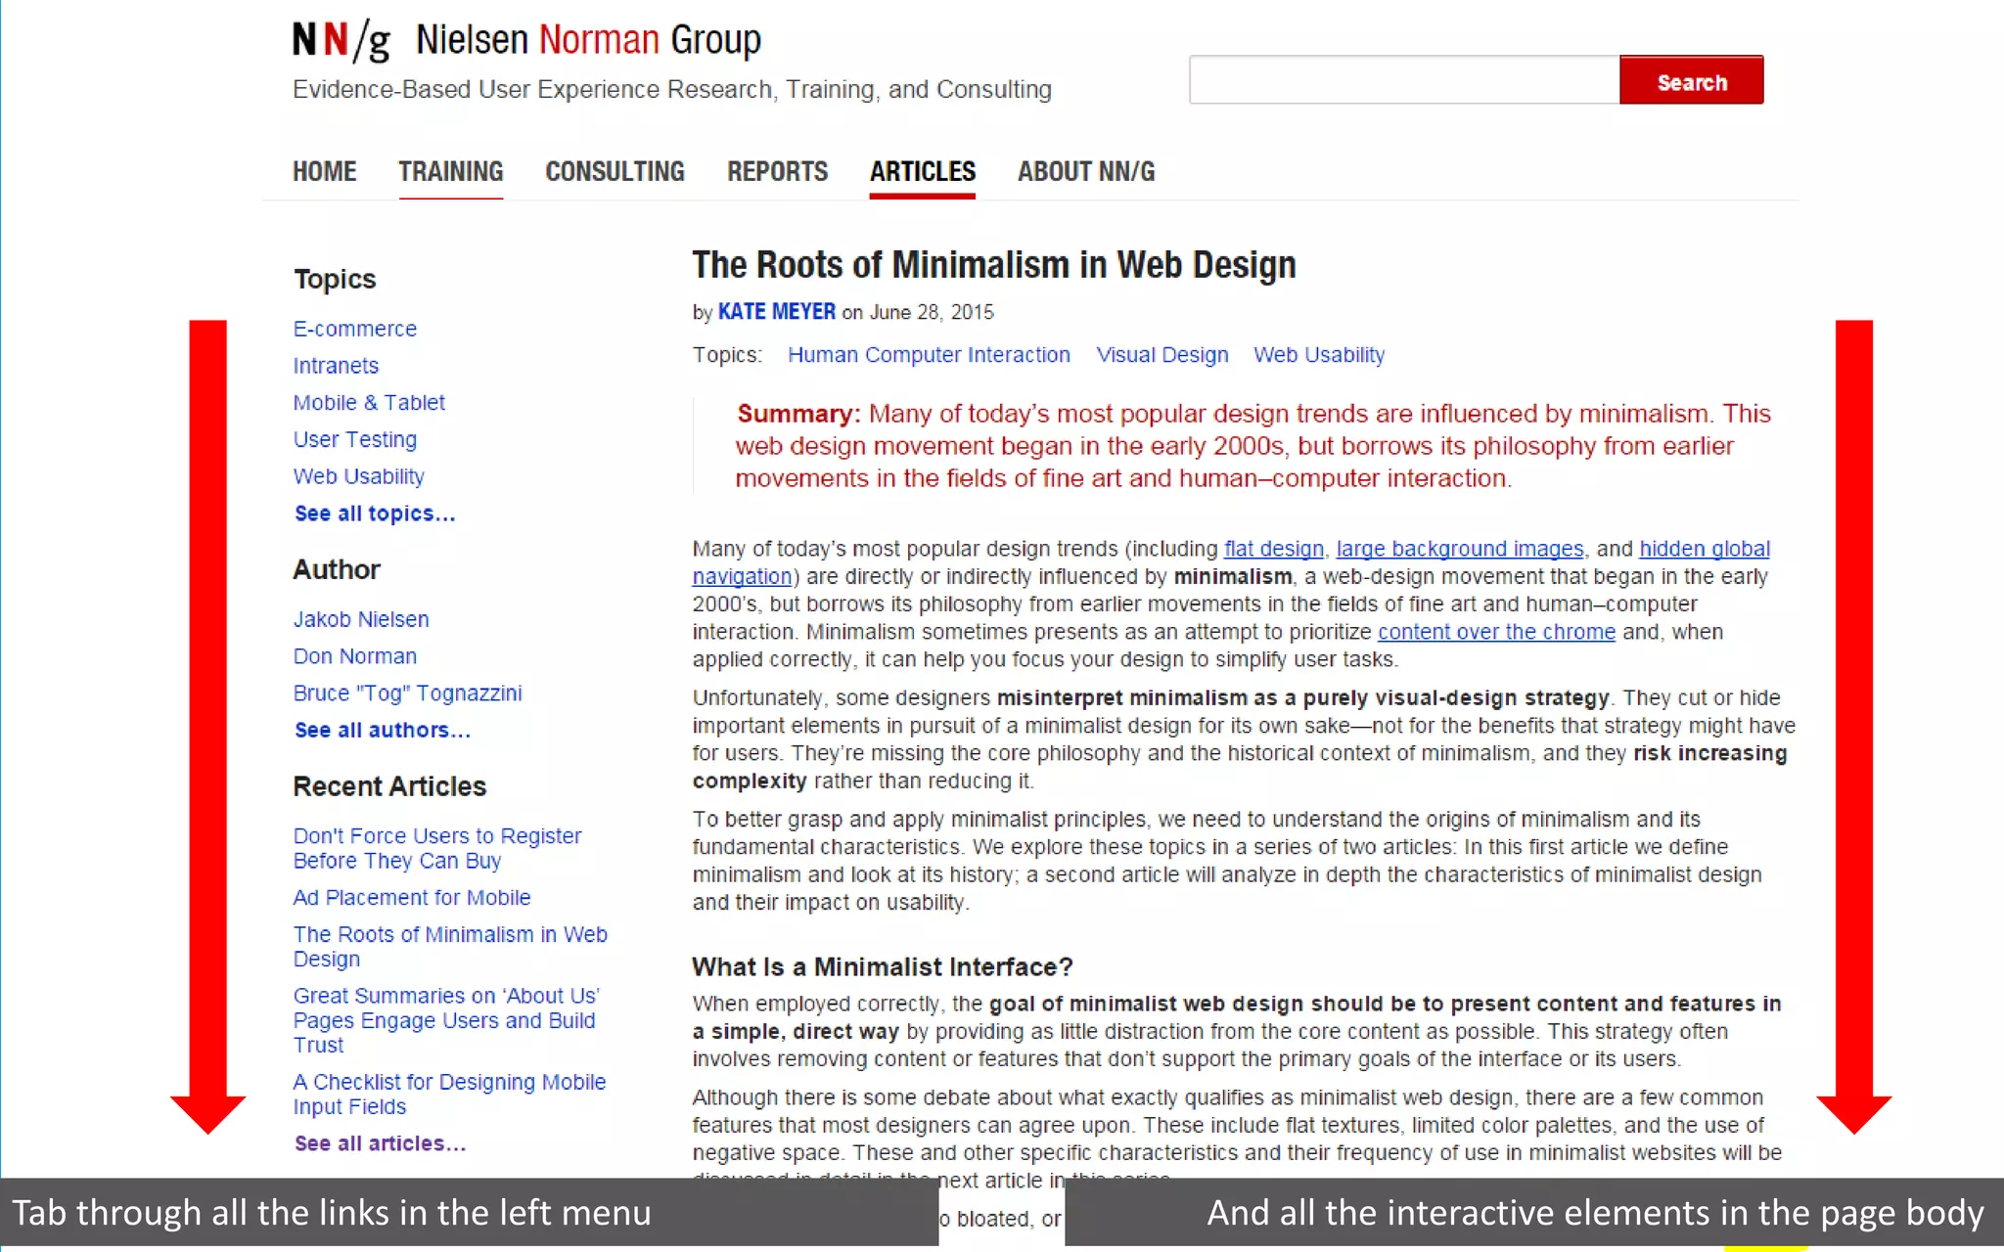Open Ad Placement for Mobile article
The height and width of the screenshot is (1252, 2004).
(411, 898)
